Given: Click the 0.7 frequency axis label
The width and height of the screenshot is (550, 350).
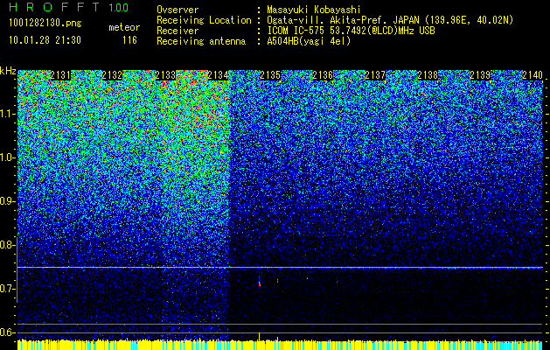Looking at the screenshot, I should tap(8, 289).
